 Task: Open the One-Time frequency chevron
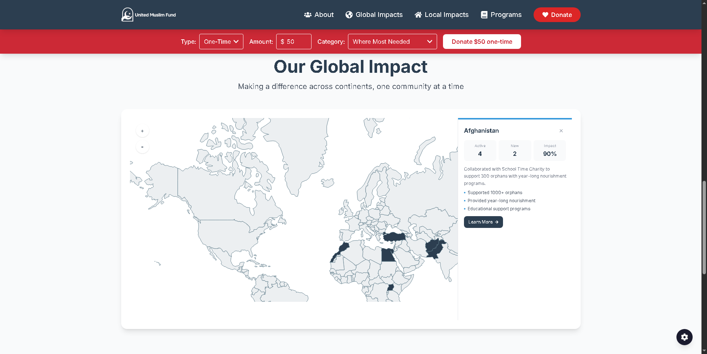238,42
